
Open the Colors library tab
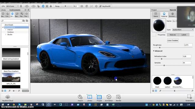(x=8, y=15)
